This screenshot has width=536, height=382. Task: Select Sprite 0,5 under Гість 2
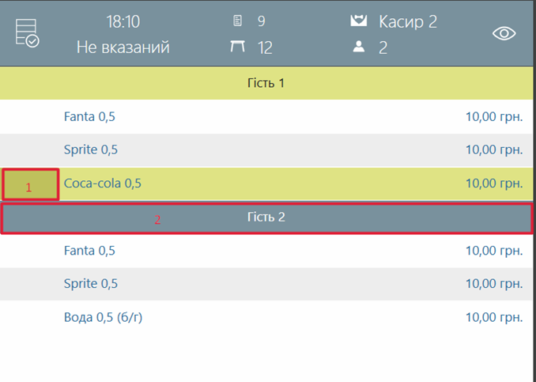coord(90,285)
